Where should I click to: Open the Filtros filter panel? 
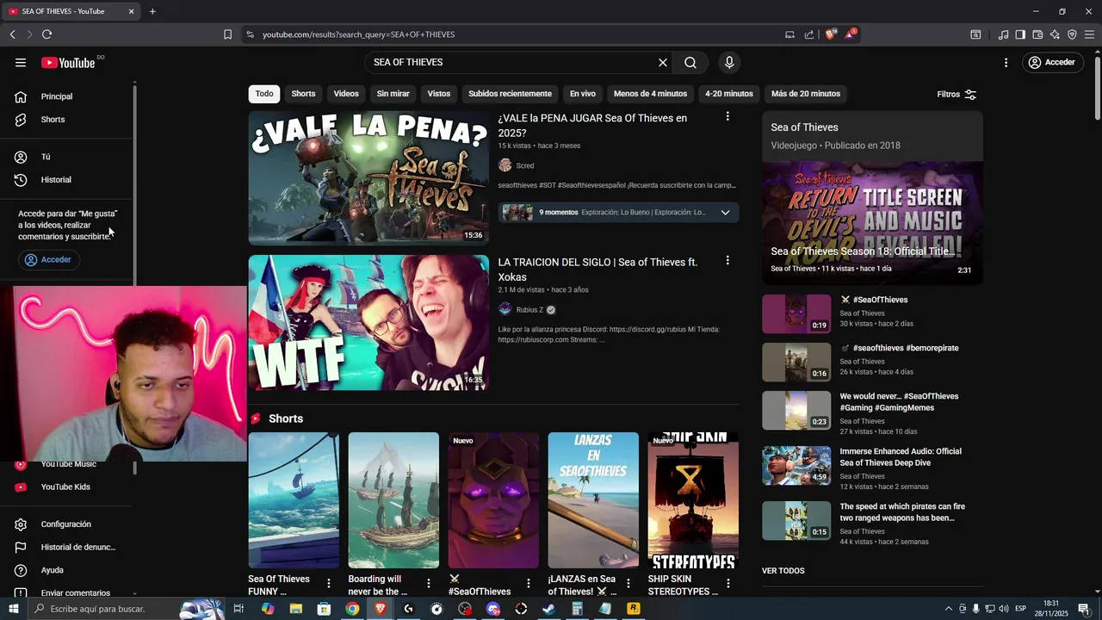click(x=957, y=94)
